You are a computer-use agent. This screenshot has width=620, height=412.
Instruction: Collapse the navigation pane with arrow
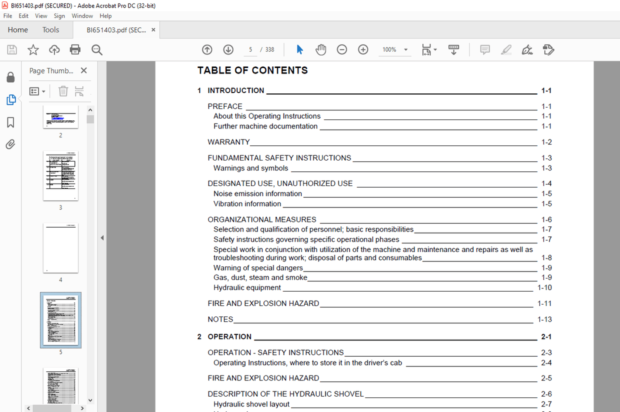102,238
